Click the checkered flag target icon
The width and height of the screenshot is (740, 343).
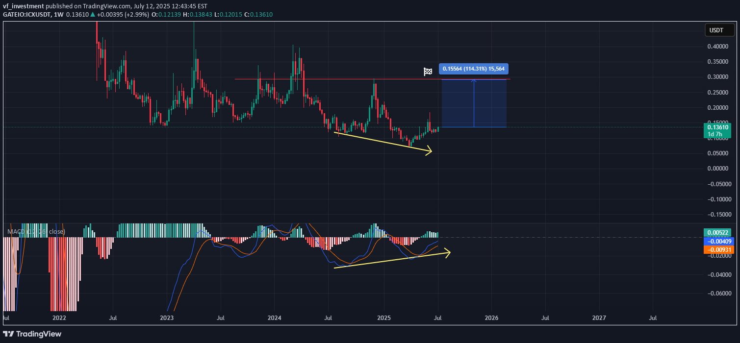(428, 72)
